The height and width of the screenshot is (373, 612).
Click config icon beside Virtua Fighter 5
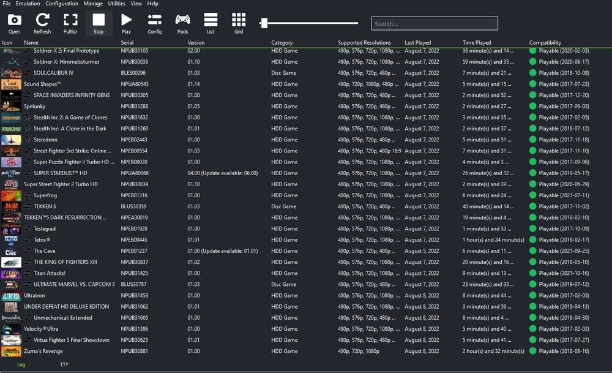[28, 340]
